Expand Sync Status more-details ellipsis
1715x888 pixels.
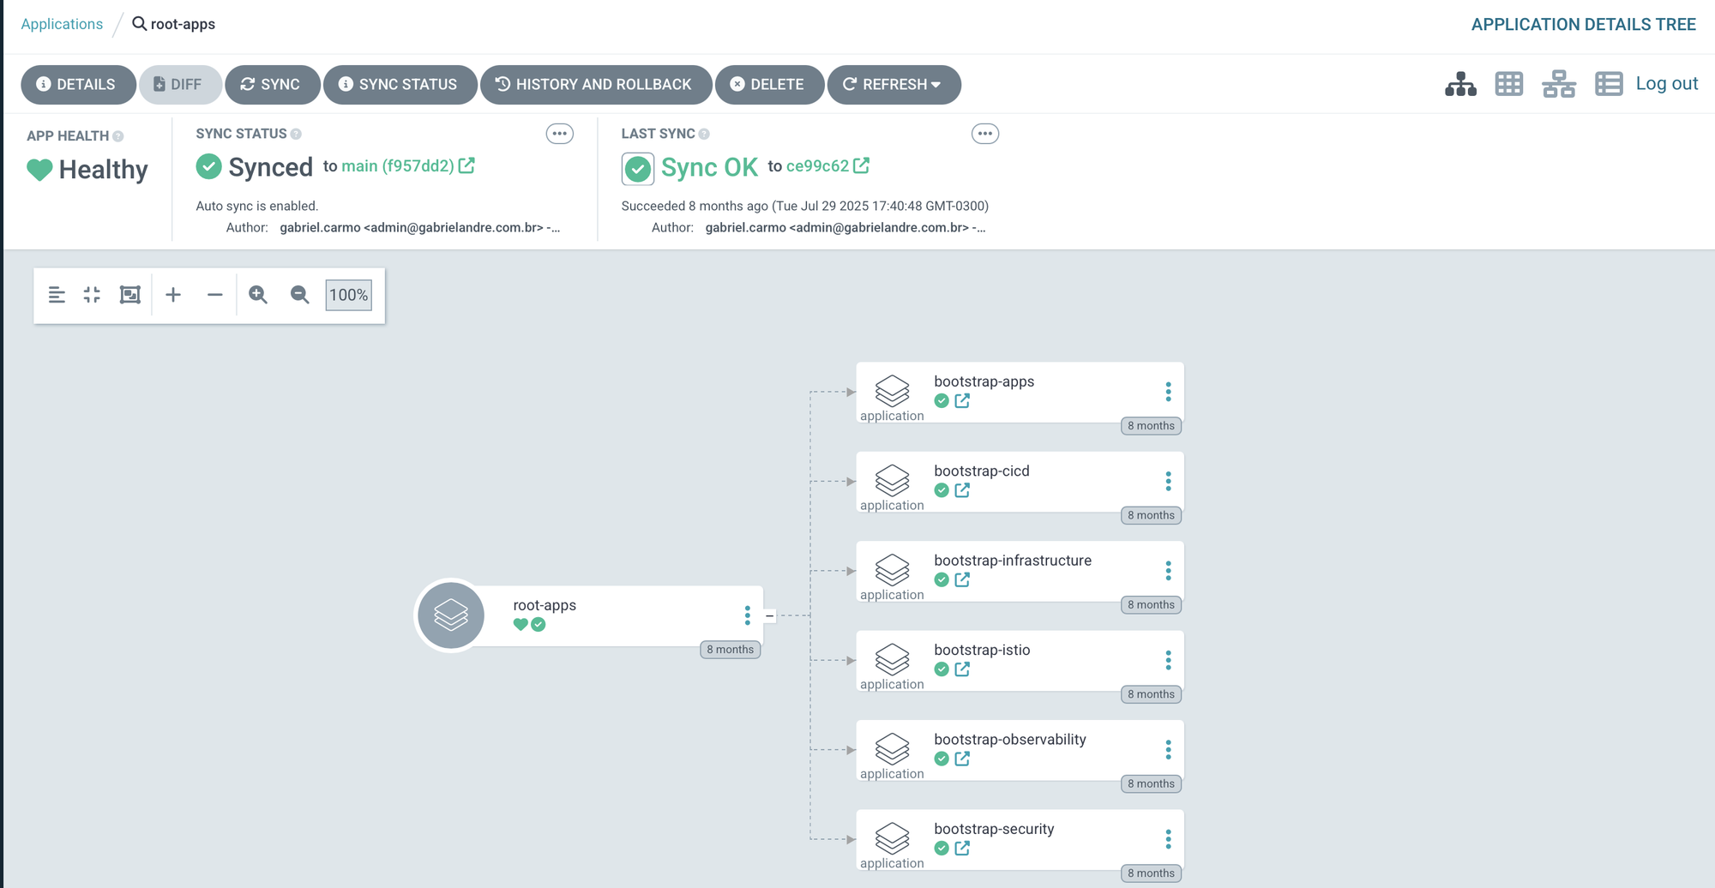point(560,134)
